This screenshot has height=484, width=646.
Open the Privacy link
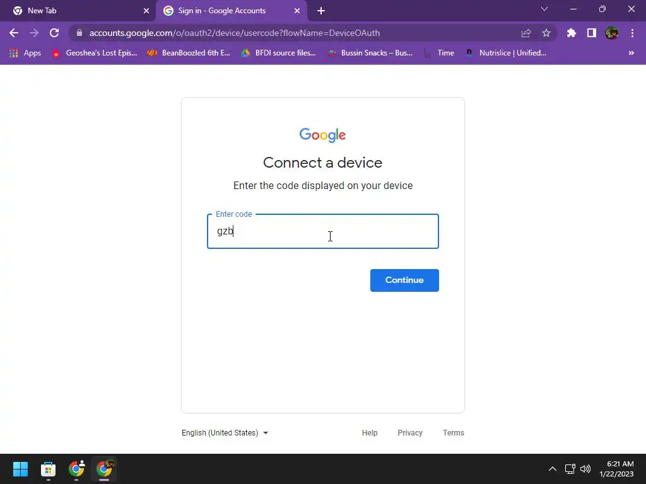point(410,433)
